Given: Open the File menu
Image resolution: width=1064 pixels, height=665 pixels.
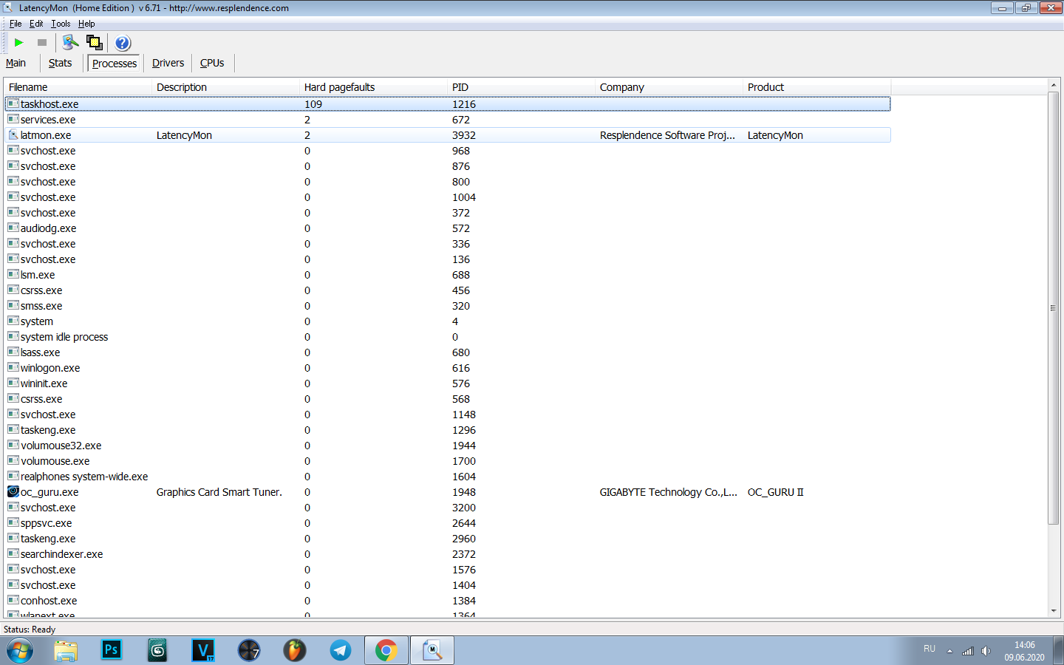Looking at the screenshot, I should (x=16, y=24).
